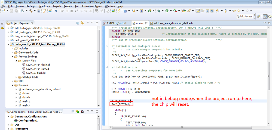
Task: Click the New wizard toolbar icon
Action: pyautogui.click(x=3, y=11)
